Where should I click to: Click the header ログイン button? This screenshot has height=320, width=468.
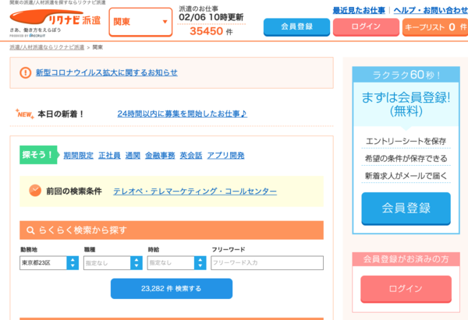pos(366,26)
